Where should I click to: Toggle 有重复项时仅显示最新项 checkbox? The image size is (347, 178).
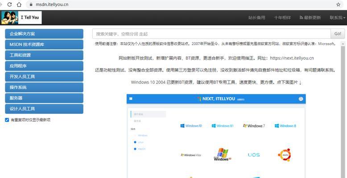point(7,120)
